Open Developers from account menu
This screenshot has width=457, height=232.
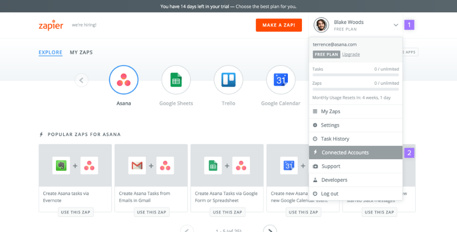[x=355, y=180]
